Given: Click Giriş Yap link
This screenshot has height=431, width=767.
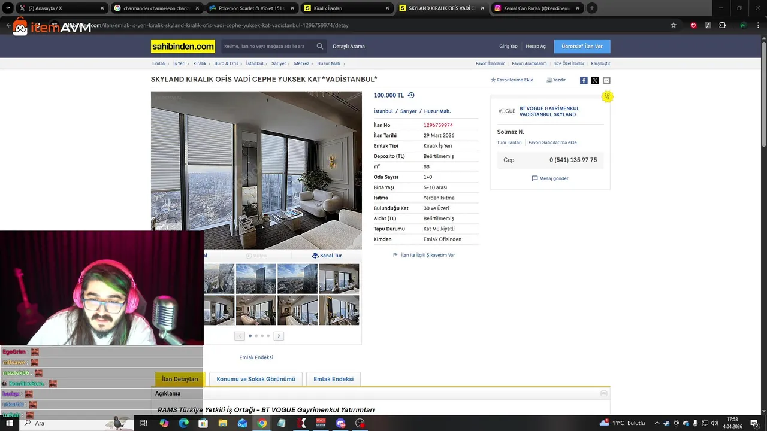Looking at the screenshot, I should coord(508,47).
